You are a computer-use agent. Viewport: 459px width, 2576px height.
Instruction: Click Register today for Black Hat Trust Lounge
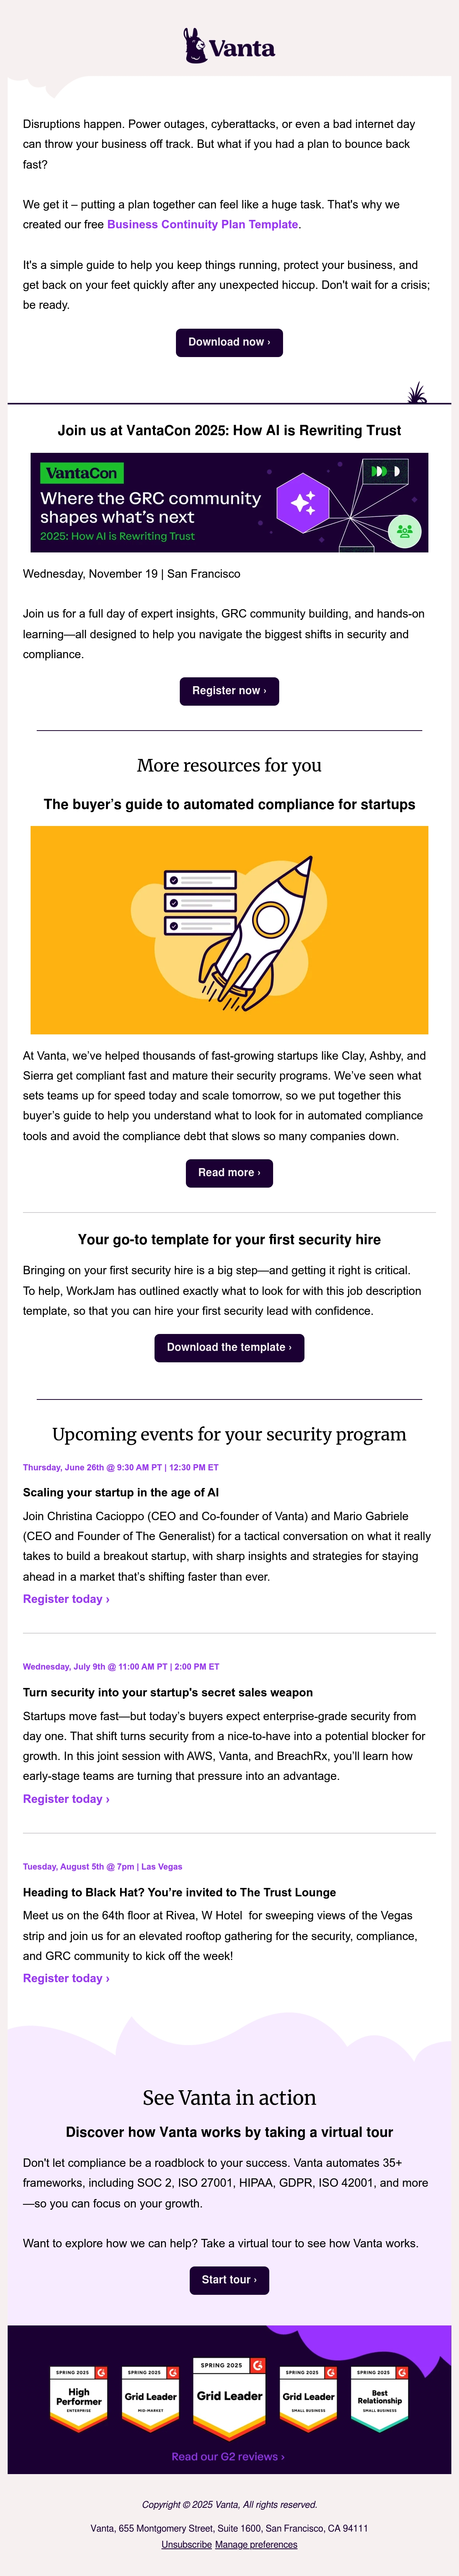tap(66, 1978)
